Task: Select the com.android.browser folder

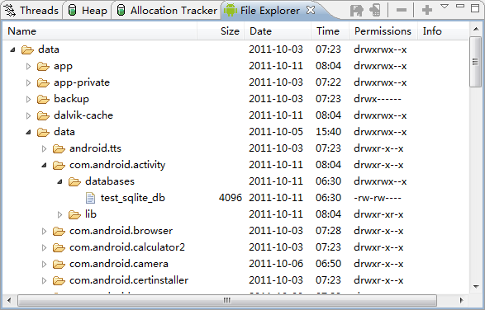Action: (x=121, y=231)
